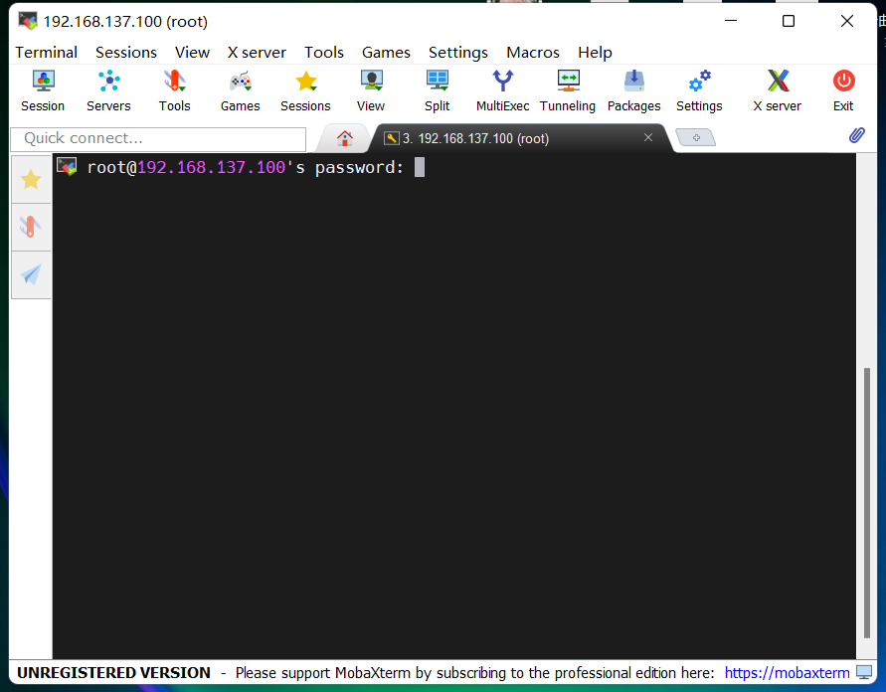
Task: Click the pink 192.168.137.100 address text
Action: click(x=212, y=167)
